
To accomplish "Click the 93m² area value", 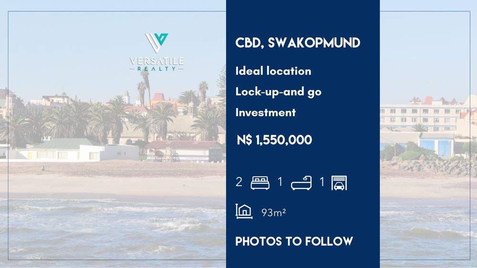I will coord(273,213).
